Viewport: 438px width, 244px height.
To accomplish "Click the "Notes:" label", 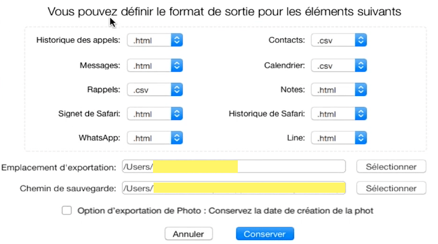I will pyautogui.click(x=293, y=90).
